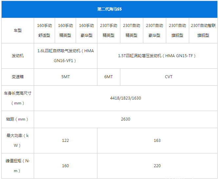Click the 230T自动豪华型 model cell
The width and height of the screenshot is (219, 180).
pos(154,30)
